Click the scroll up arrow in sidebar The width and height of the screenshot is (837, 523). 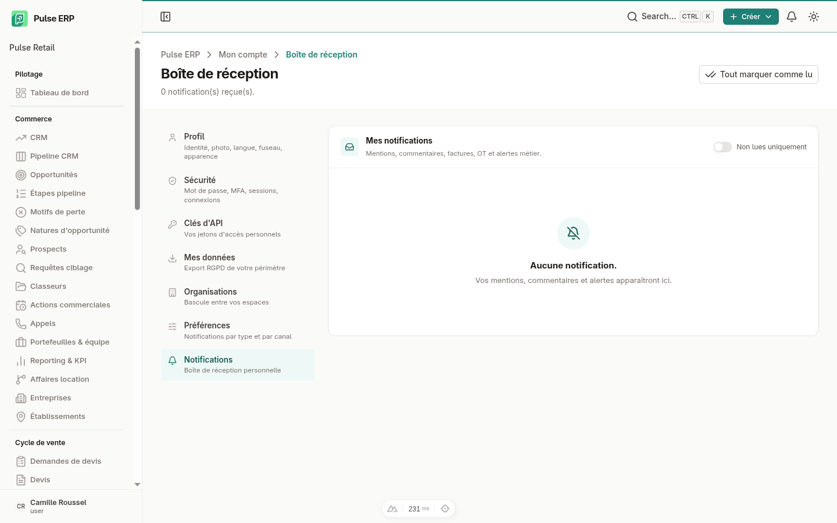(137, 42)
